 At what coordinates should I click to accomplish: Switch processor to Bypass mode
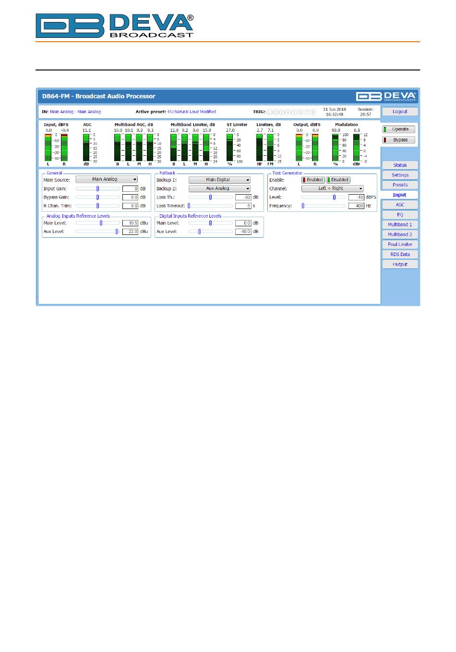398,140
